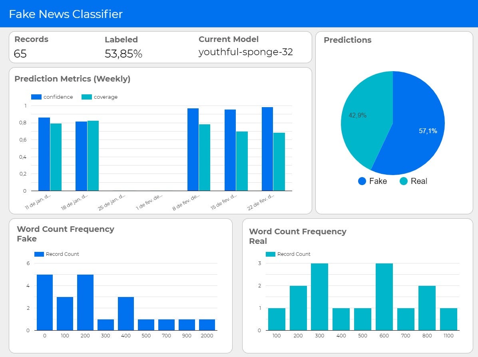Click Fake chart Record Count legend swatch
Image resolution: width=478 pixels, height=357 pixels.
pos(39,254)
